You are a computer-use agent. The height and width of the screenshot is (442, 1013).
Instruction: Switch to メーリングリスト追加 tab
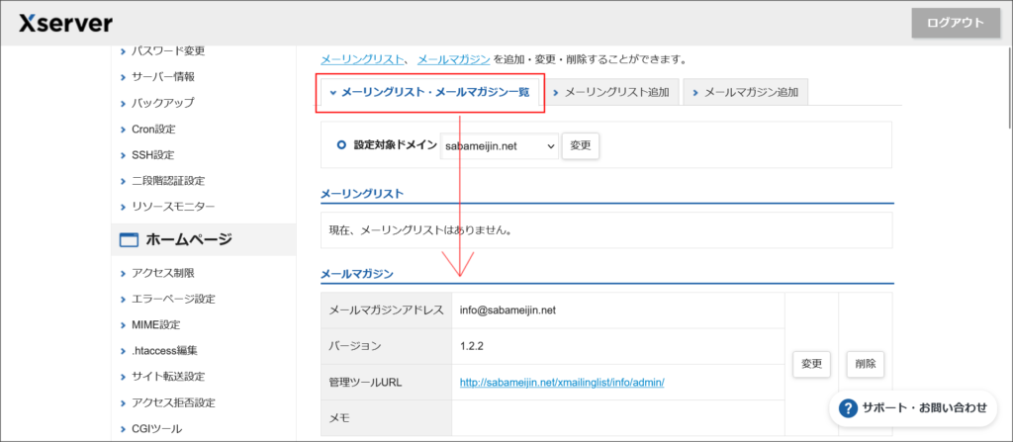610,93
